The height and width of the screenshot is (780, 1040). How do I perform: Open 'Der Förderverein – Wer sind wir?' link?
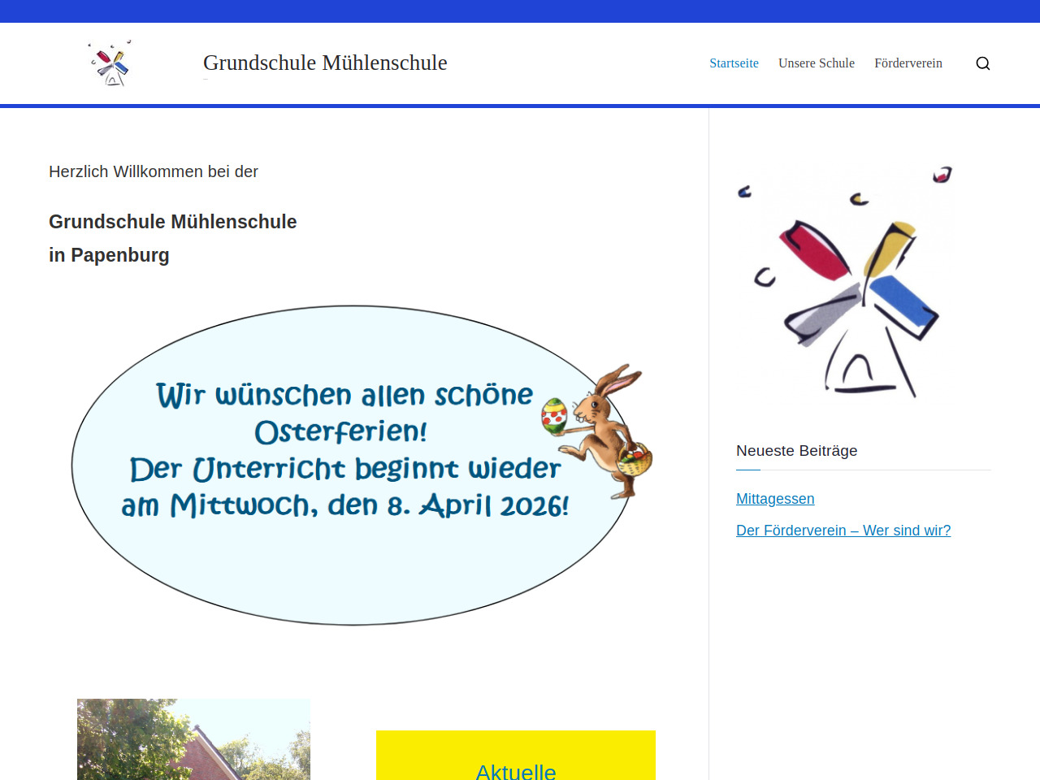pyautogui.click(x=843, y=531)
